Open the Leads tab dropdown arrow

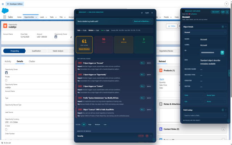pyautogui.click(x=46, y=17)
